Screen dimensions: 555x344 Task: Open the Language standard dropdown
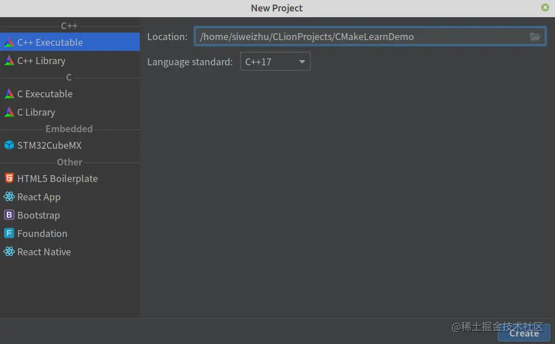tap(275, 61)
